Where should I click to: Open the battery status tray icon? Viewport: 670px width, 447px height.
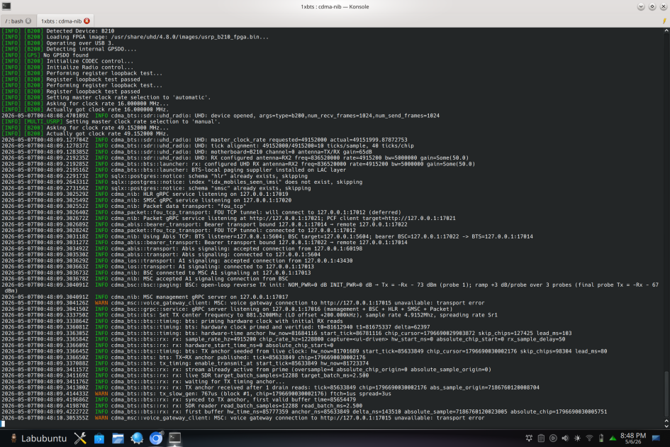(x=601, y=438)
